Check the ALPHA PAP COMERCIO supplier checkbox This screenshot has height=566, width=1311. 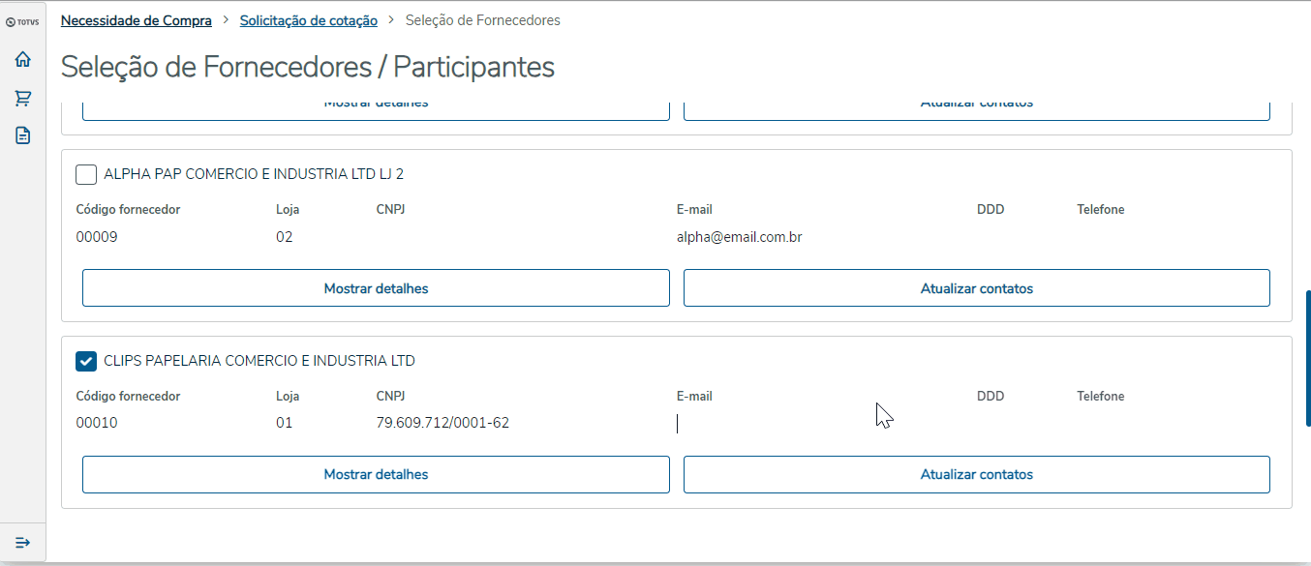click(86, 175)
